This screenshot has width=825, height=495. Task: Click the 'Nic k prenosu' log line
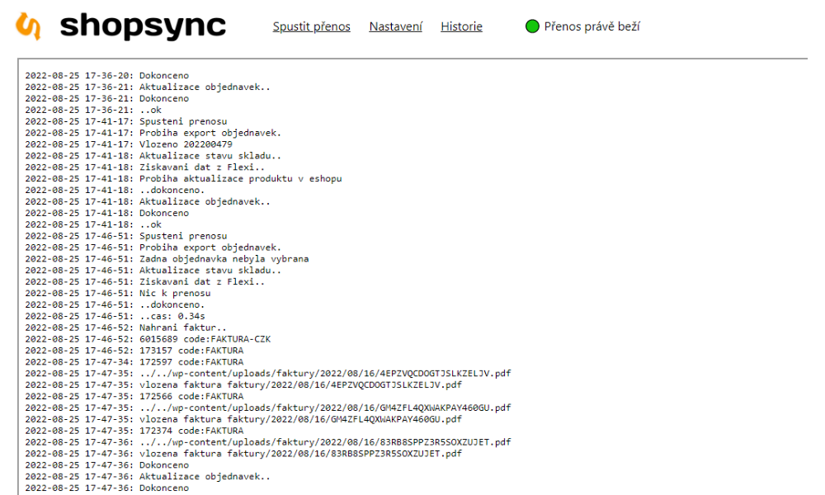click(175, 293)
